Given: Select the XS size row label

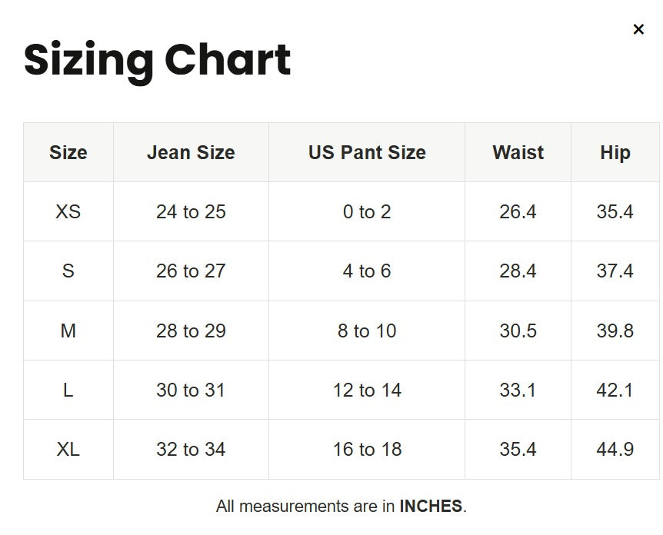Looking at the screenshot, I should click(x=68, y=211).
